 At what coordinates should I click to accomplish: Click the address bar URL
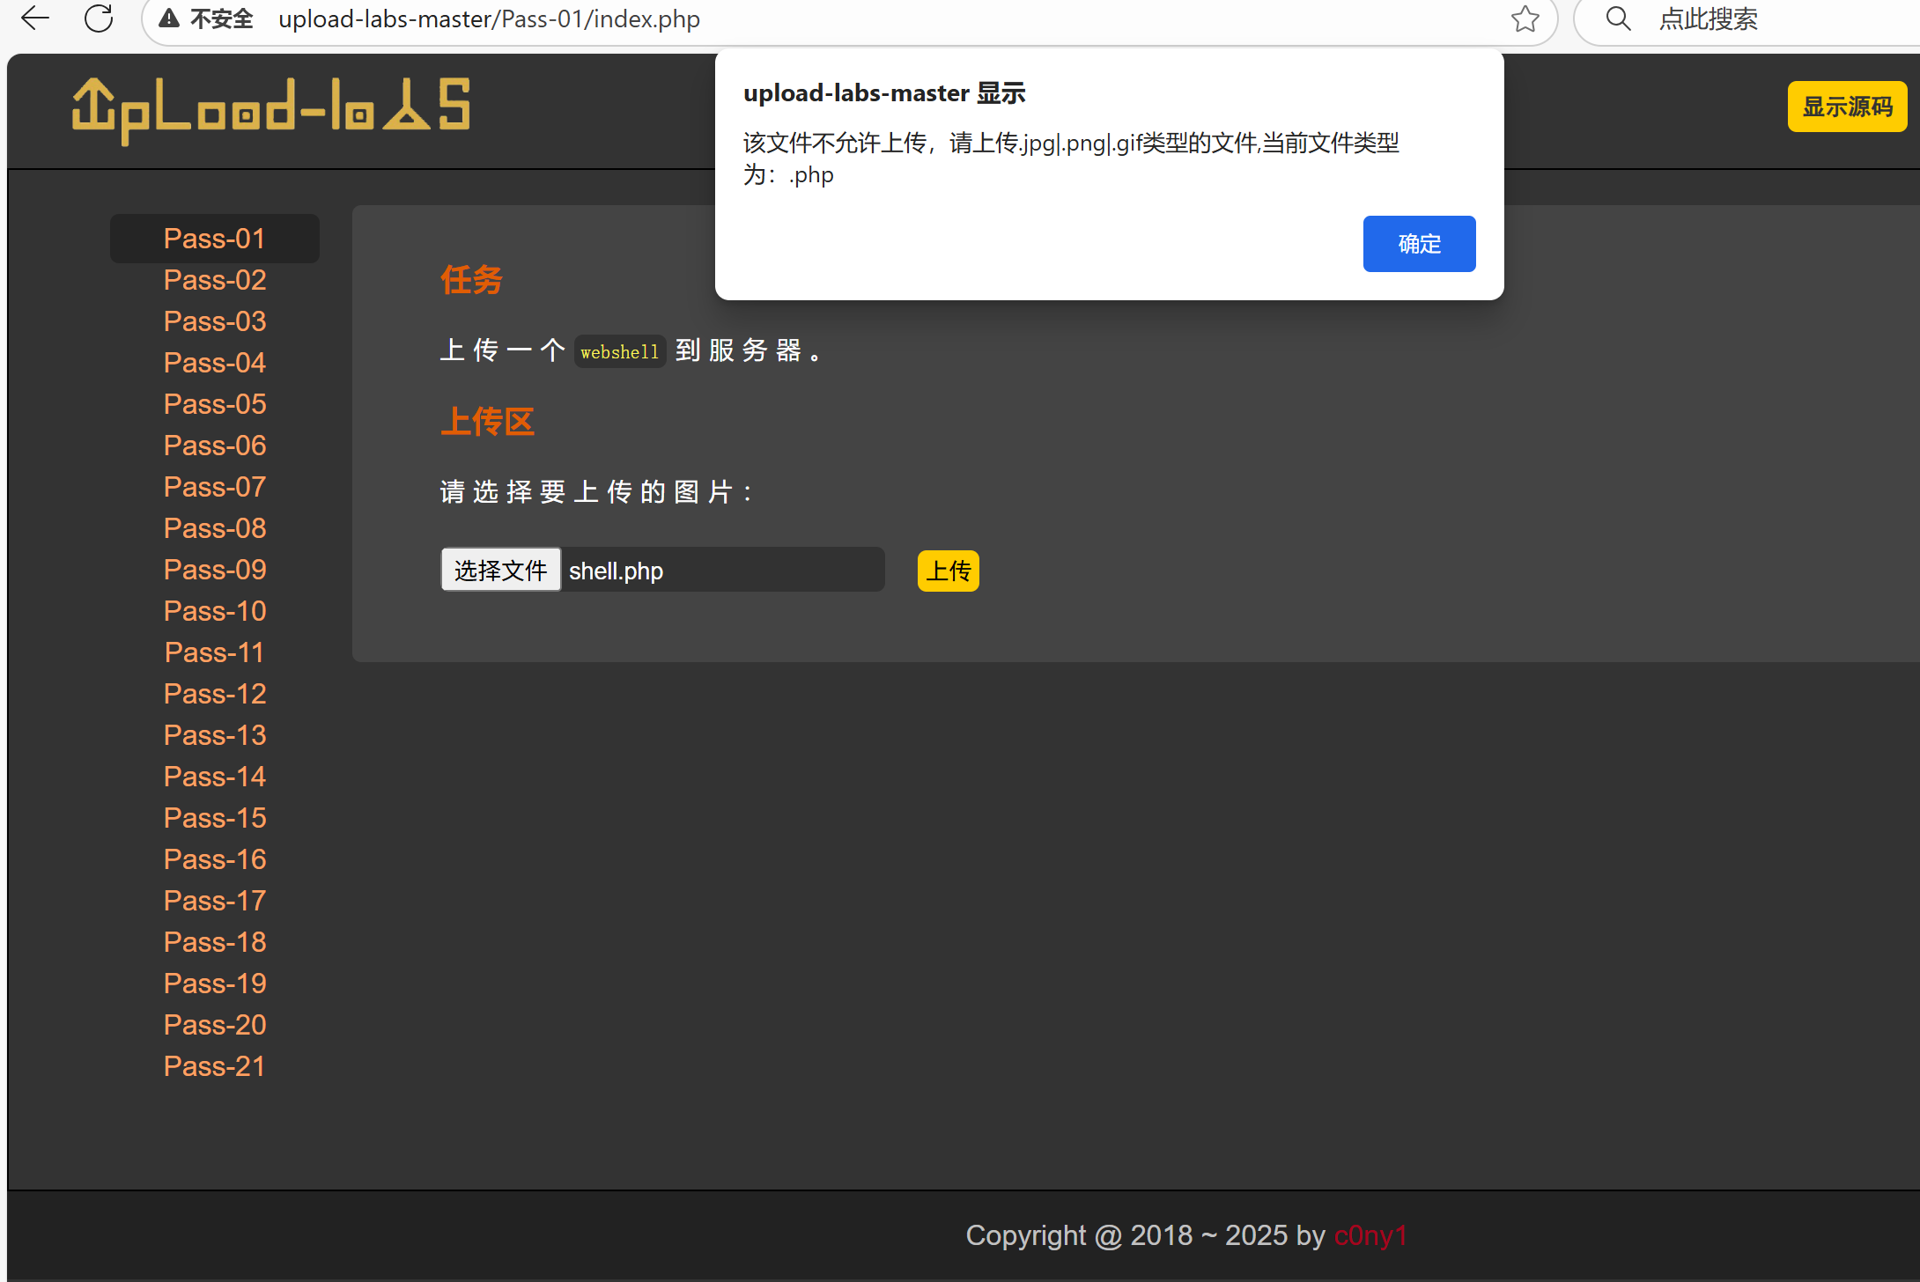click(x=489, y=18)
